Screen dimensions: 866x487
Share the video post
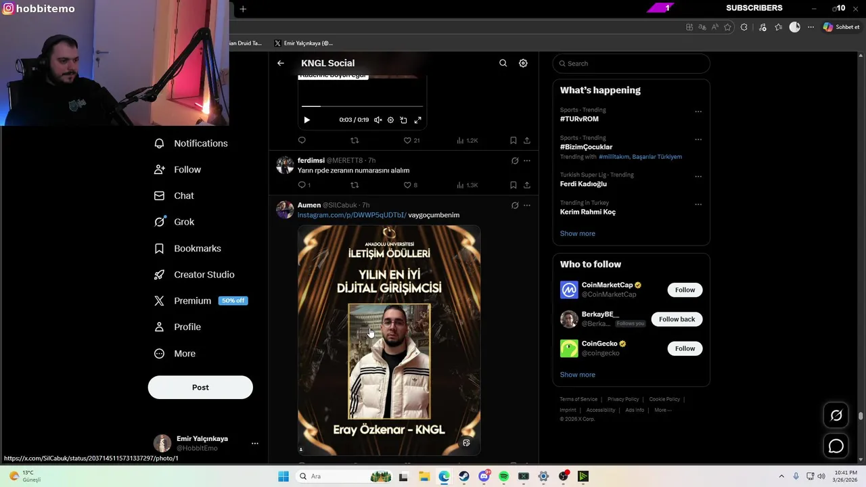click(527, 140)
